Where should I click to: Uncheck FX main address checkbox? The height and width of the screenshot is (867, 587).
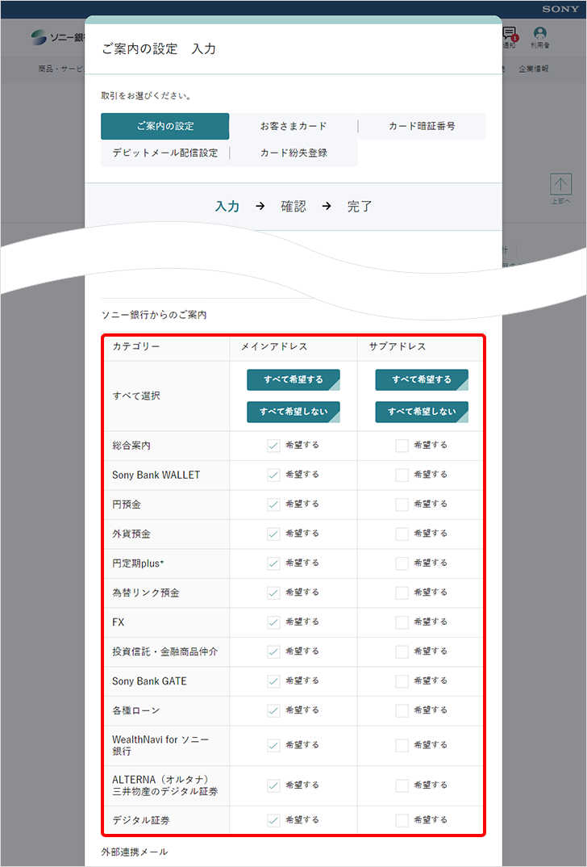coord(273,622)
